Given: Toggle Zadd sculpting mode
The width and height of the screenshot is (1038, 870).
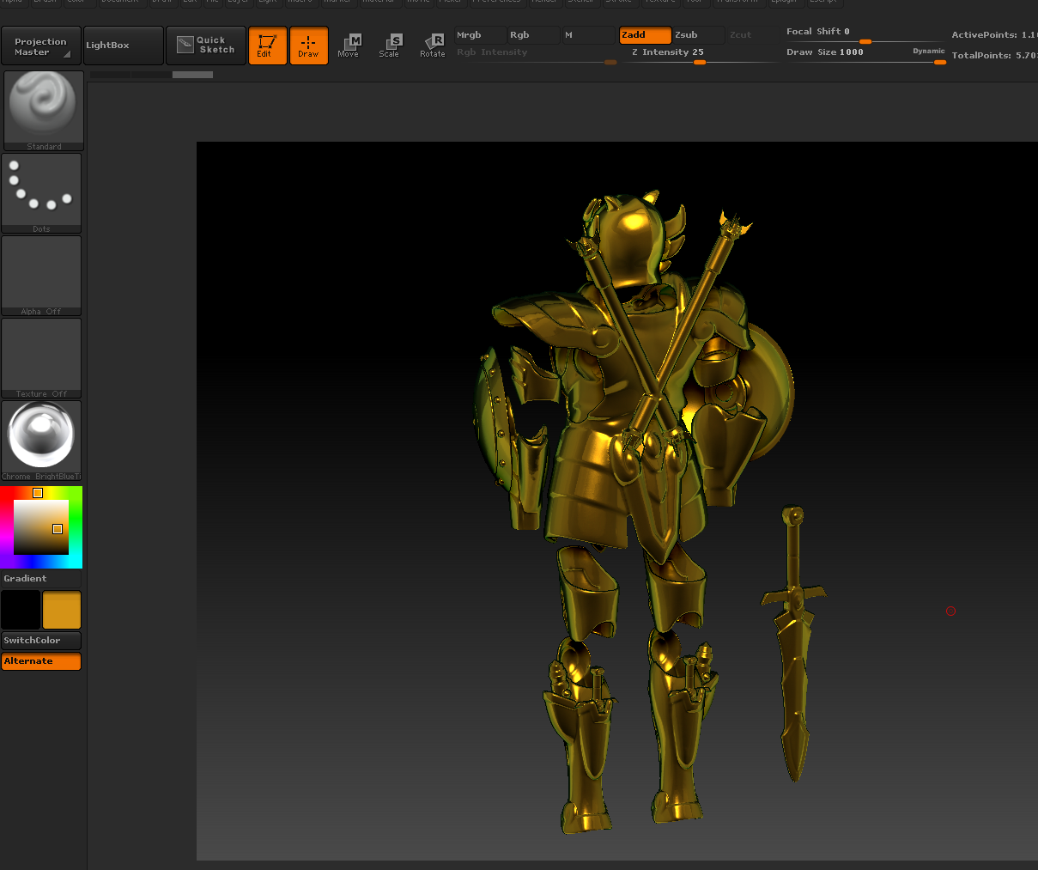Looking at the screenshot, I should (x=645, y=35).
